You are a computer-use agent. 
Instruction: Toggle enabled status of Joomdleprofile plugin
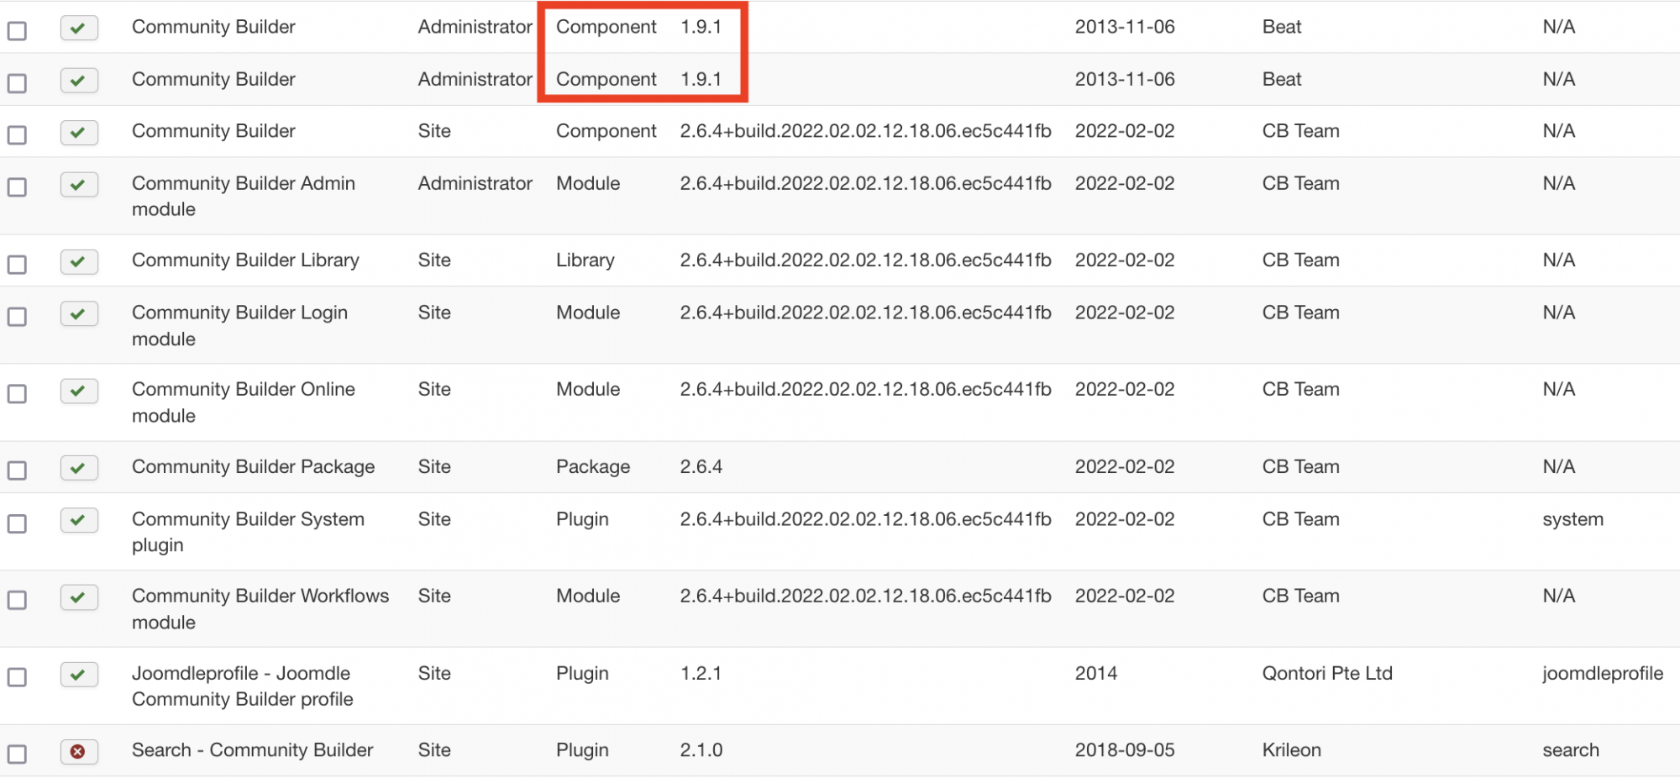[79, 675]
